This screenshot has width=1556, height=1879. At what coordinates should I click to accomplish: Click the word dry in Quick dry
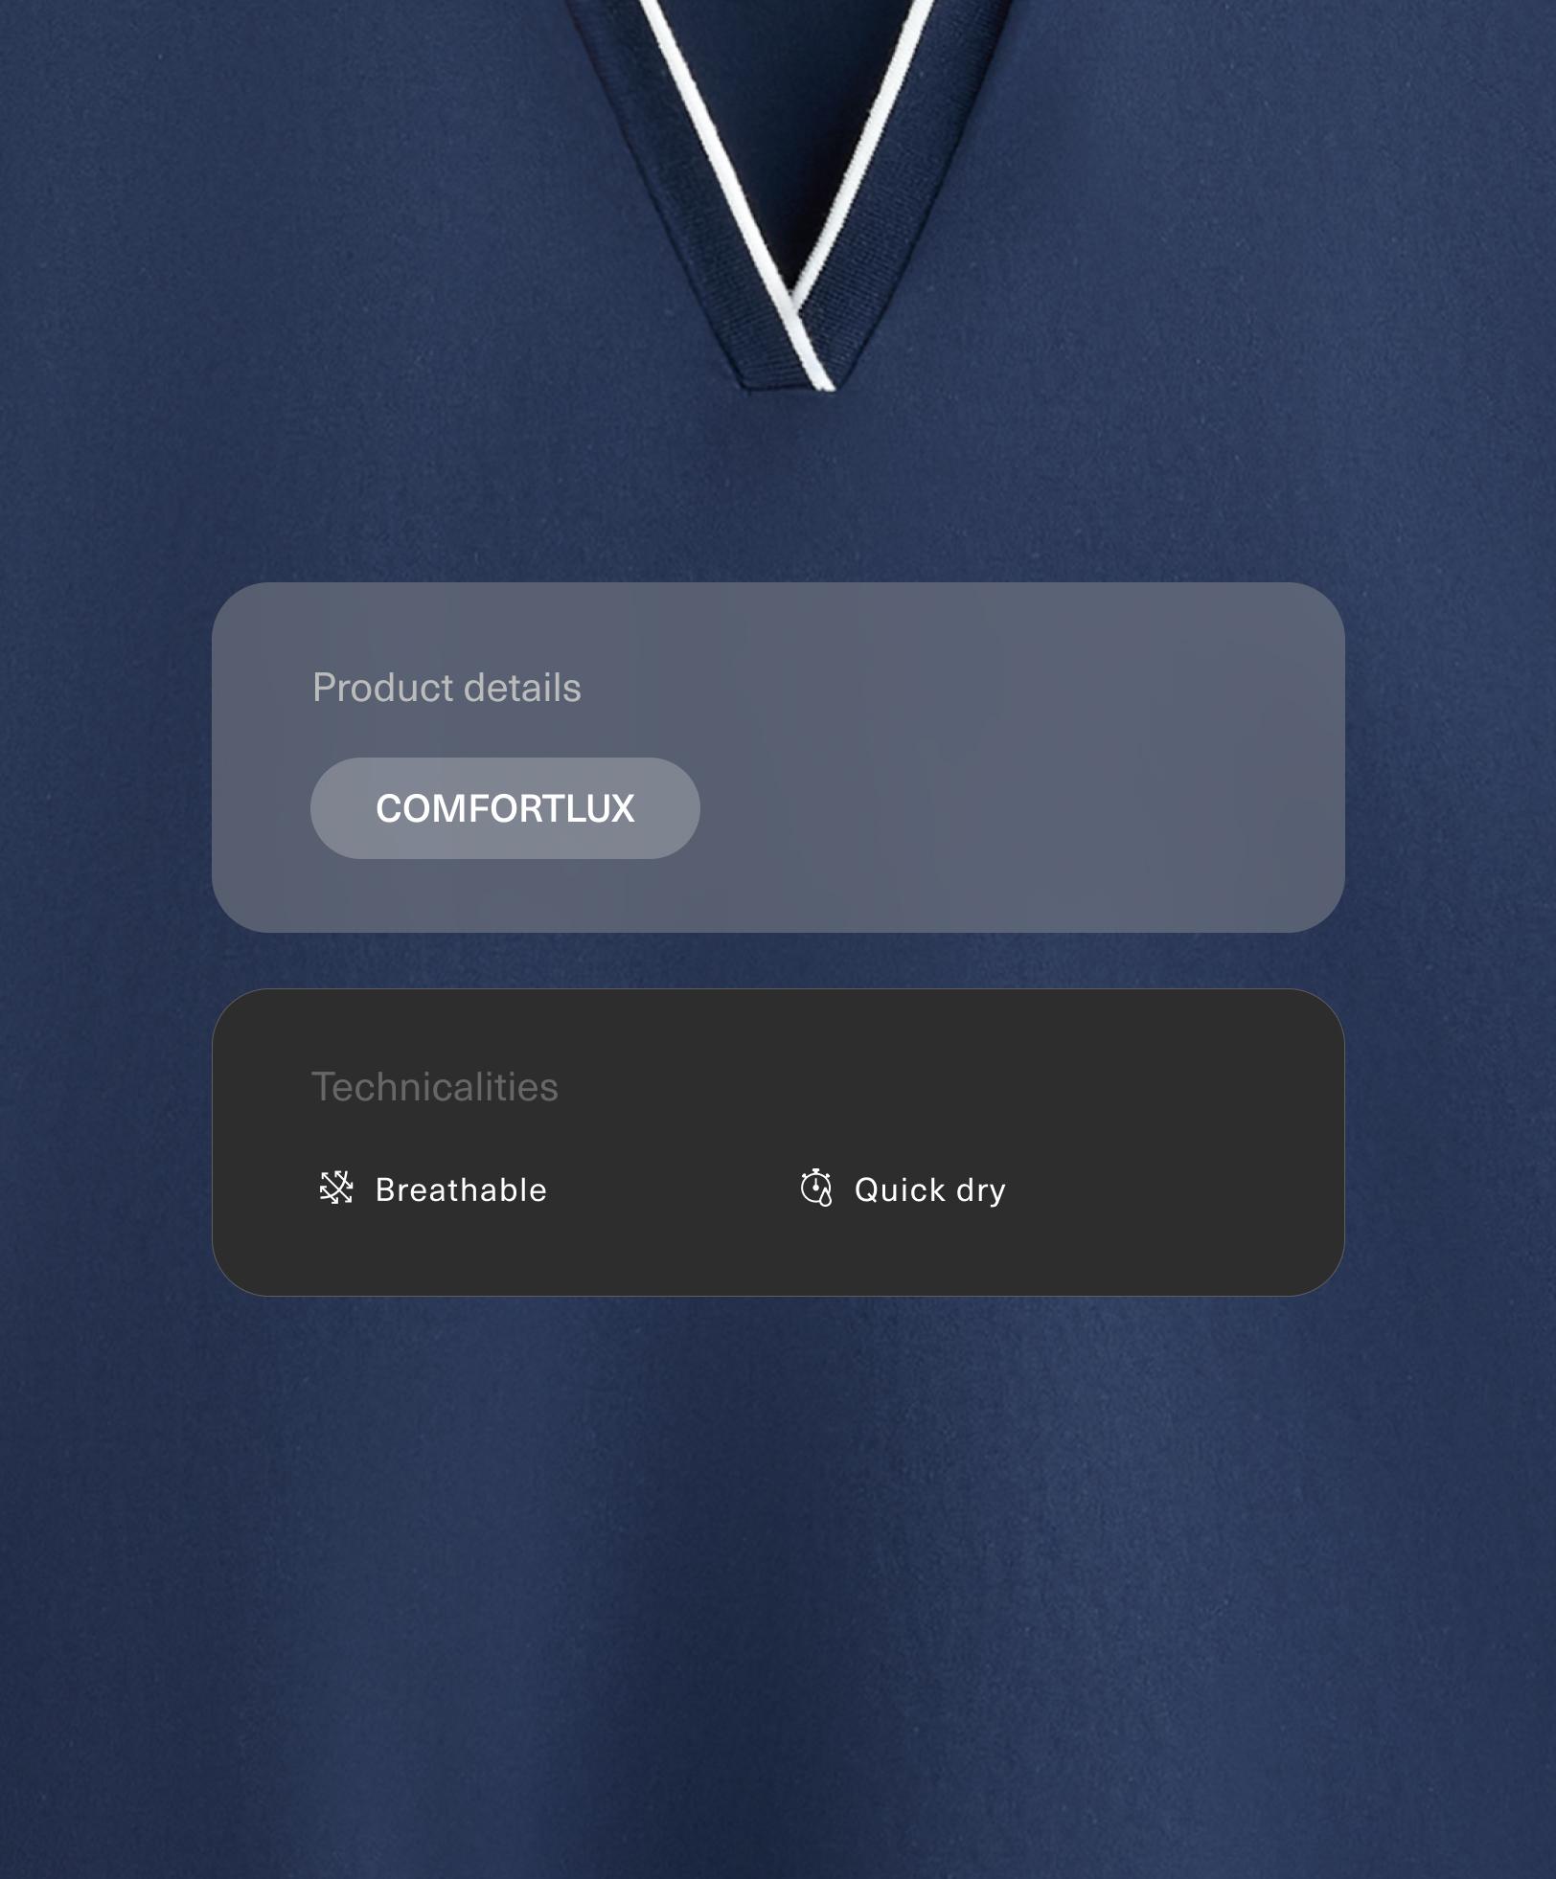pyautogui.click(x=981, y=1191)
